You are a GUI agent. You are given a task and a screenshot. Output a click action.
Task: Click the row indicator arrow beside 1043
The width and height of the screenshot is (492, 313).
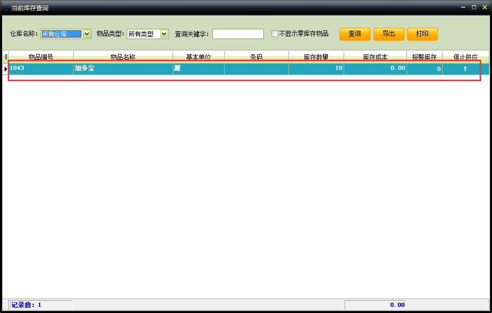[x=6, y=68]
